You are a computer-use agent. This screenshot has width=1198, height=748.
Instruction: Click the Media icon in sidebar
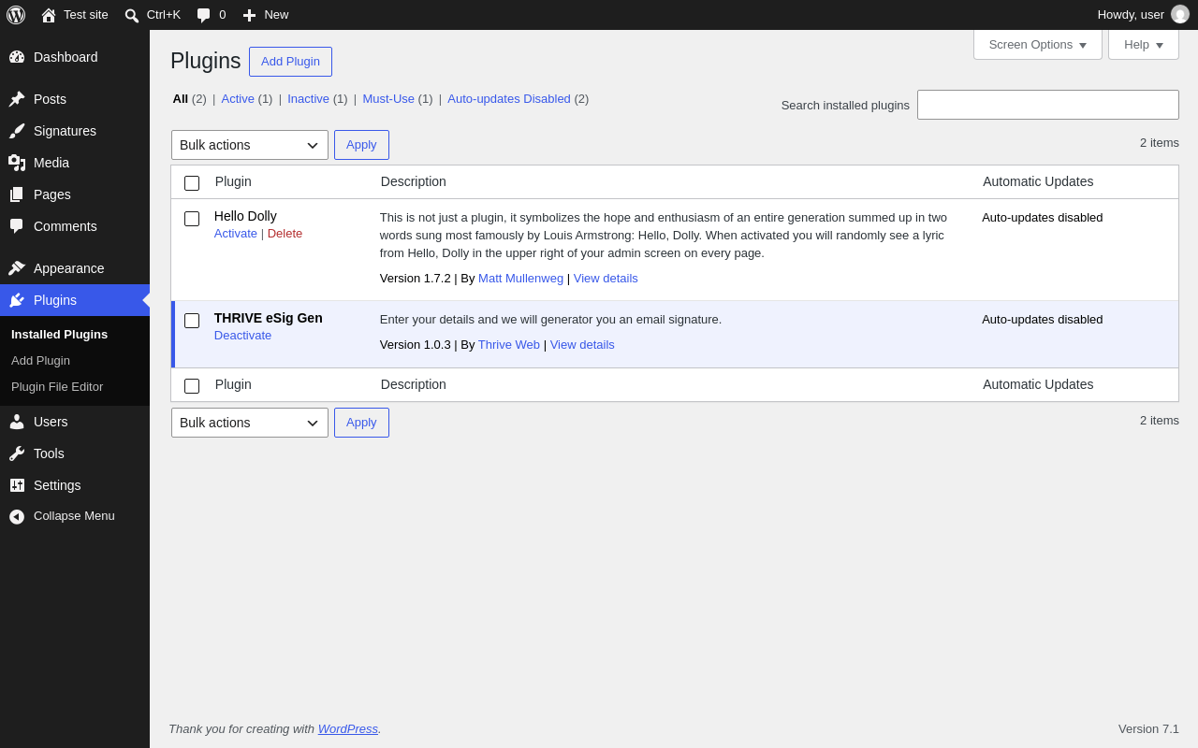[x=17, y=163]
